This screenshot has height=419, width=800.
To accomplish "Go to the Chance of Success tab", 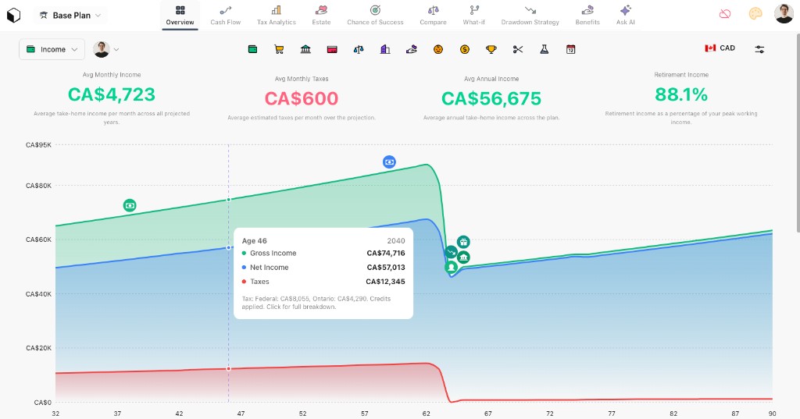I will 375,15.
